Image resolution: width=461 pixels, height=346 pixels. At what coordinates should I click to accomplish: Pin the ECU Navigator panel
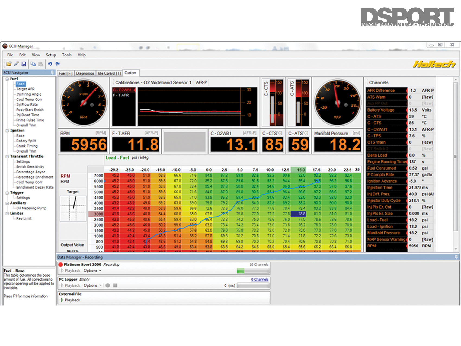pos(52,72)
